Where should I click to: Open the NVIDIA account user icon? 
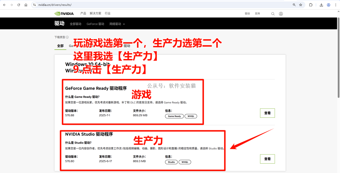click(x=281, y=14)
